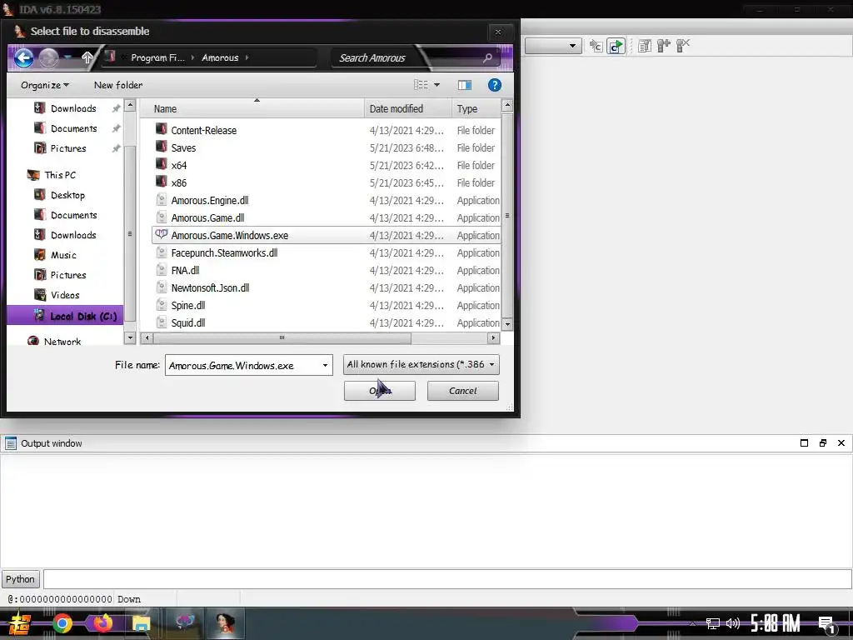Click the Python command input line
Image resolution: width=853 pixels, height=640 pixels.
(447, 579)
